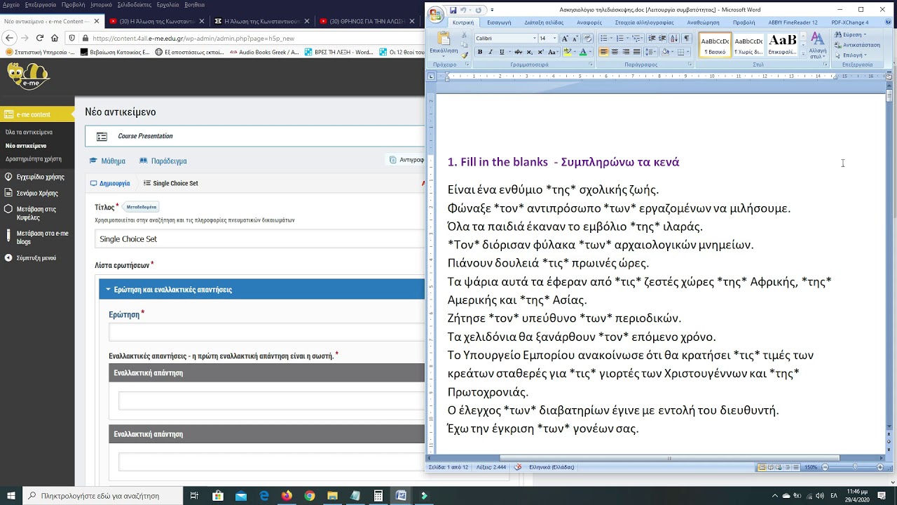Toggle paragraph marks (¶) display

(x=686, y=38)
